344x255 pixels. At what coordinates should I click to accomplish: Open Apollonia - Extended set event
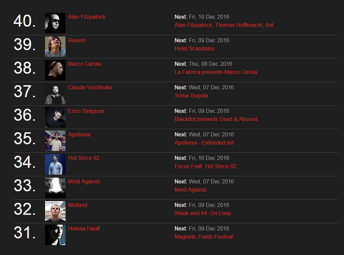pos(204,142)
